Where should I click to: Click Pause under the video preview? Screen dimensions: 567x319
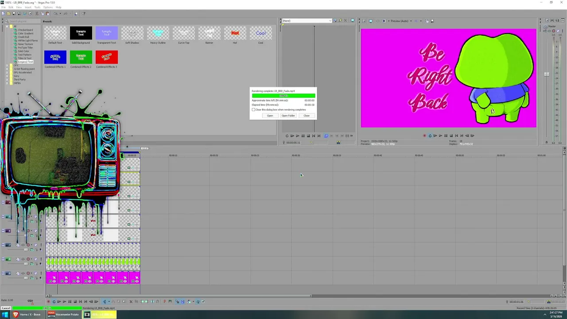click(446, 136)
